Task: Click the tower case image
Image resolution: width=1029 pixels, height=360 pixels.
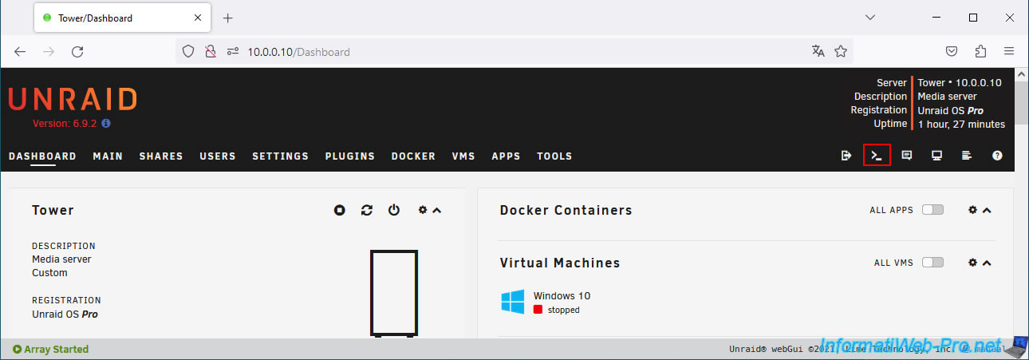Action: (394, 294)
